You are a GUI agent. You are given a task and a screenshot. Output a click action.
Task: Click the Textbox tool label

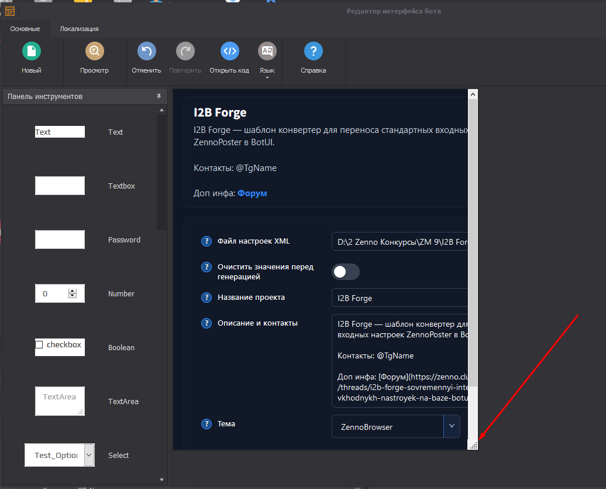pyautogui.click(x=121, y=186)
